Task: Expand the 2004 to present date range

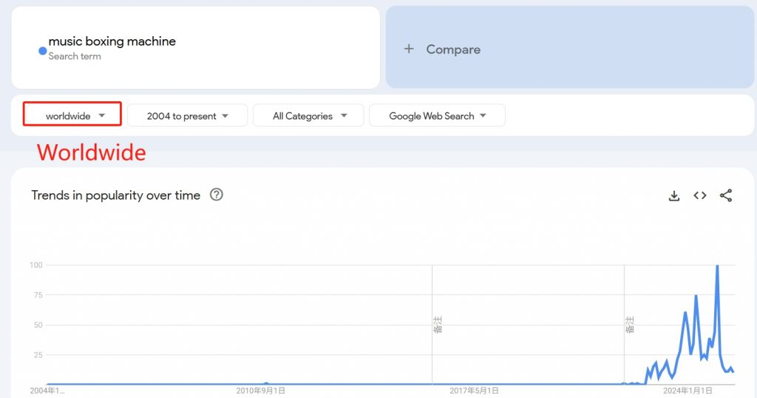Action: [x=187, y=115]
